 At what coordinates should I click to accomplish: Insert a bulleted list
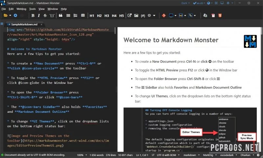[x=68, y=15]
